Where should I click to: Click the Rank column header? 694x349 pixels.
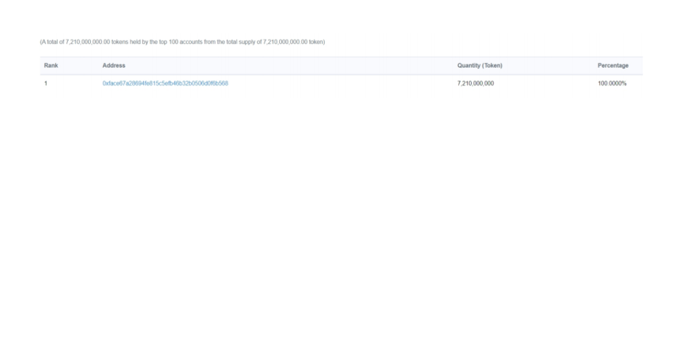51,66
